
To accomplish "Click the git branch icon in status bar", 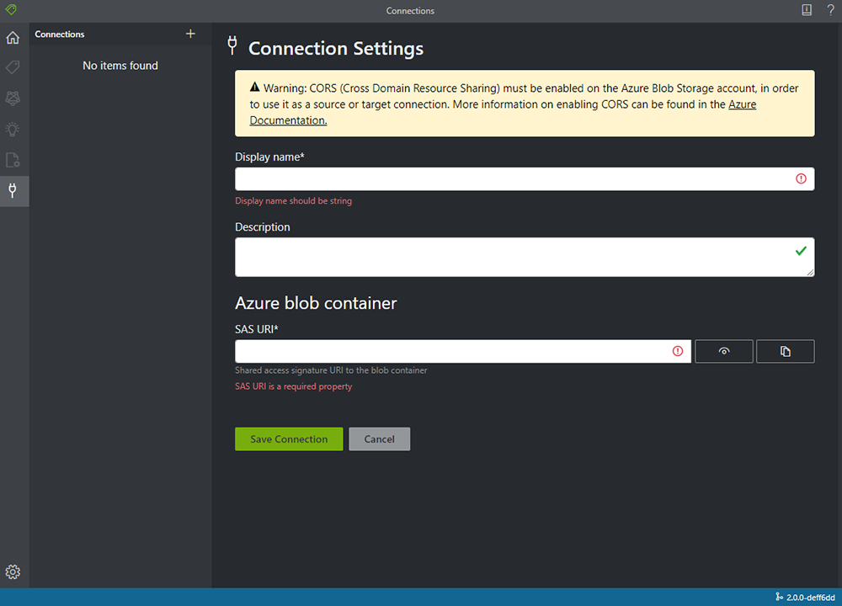I will (x=779, y=597).
